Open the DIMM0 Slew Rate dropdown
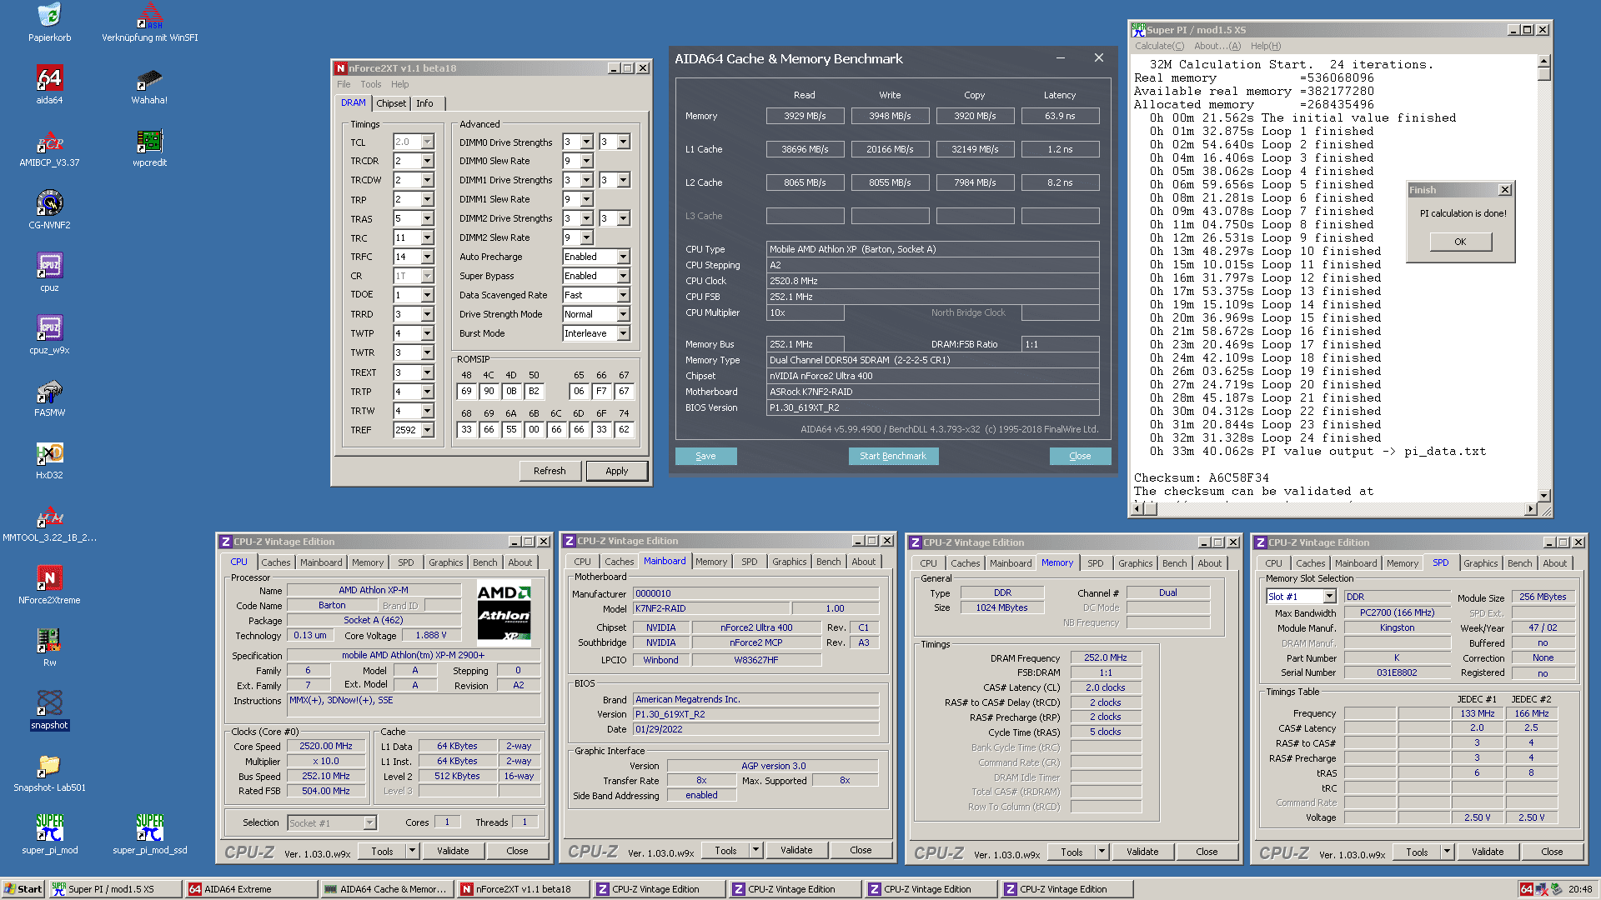Image resolution: width=1601 pixels, height=900 pixels. click(x=586, y=161)
